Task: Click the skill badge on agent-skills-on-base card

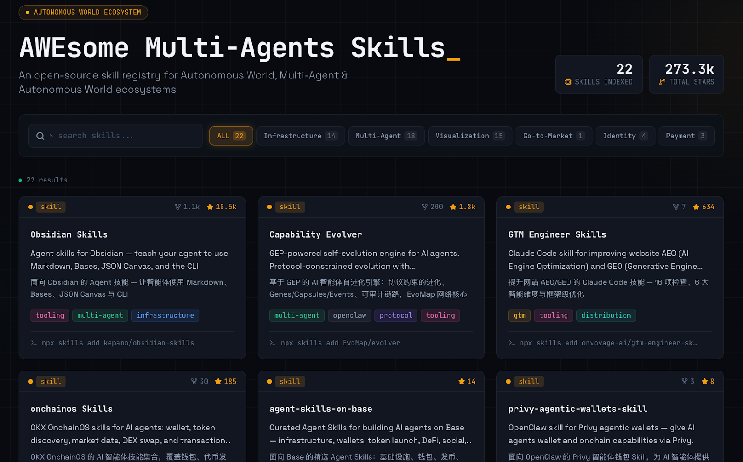Action: point(290,382)
